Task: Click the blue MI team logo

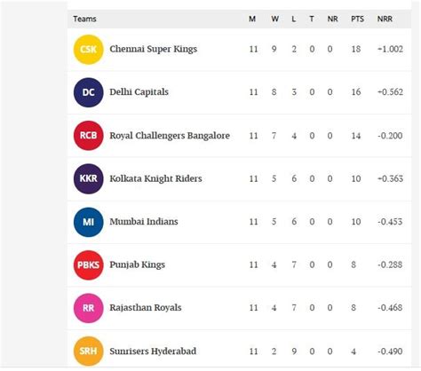Action: [89, 222]
